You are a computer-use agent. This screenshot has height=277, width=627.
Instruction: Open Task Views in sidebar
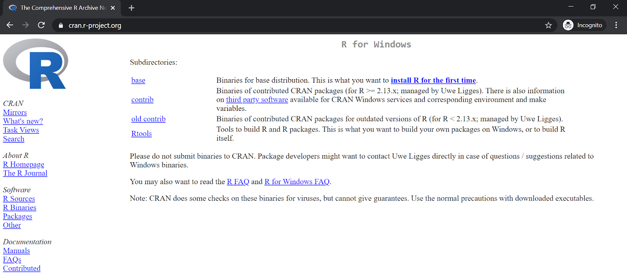click(21, 130)
